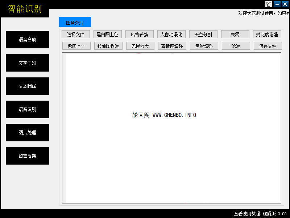Screen dimensions: 290x218
Task: Open the 文字识别 section
Action: [x=28, y=63]
